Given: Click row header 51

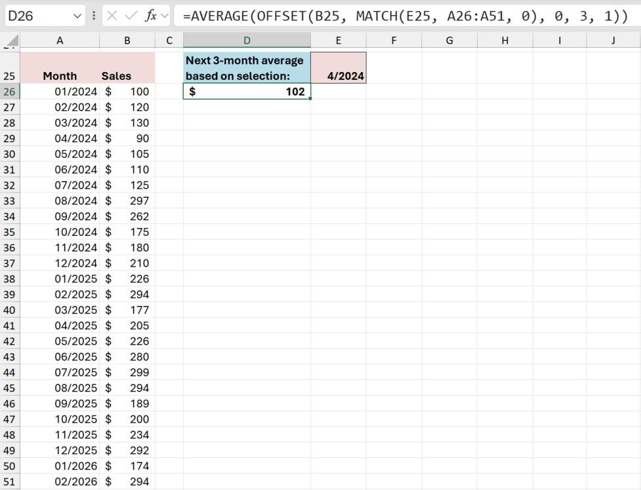Looking at the screenshot, I should [x=12, y=481].
